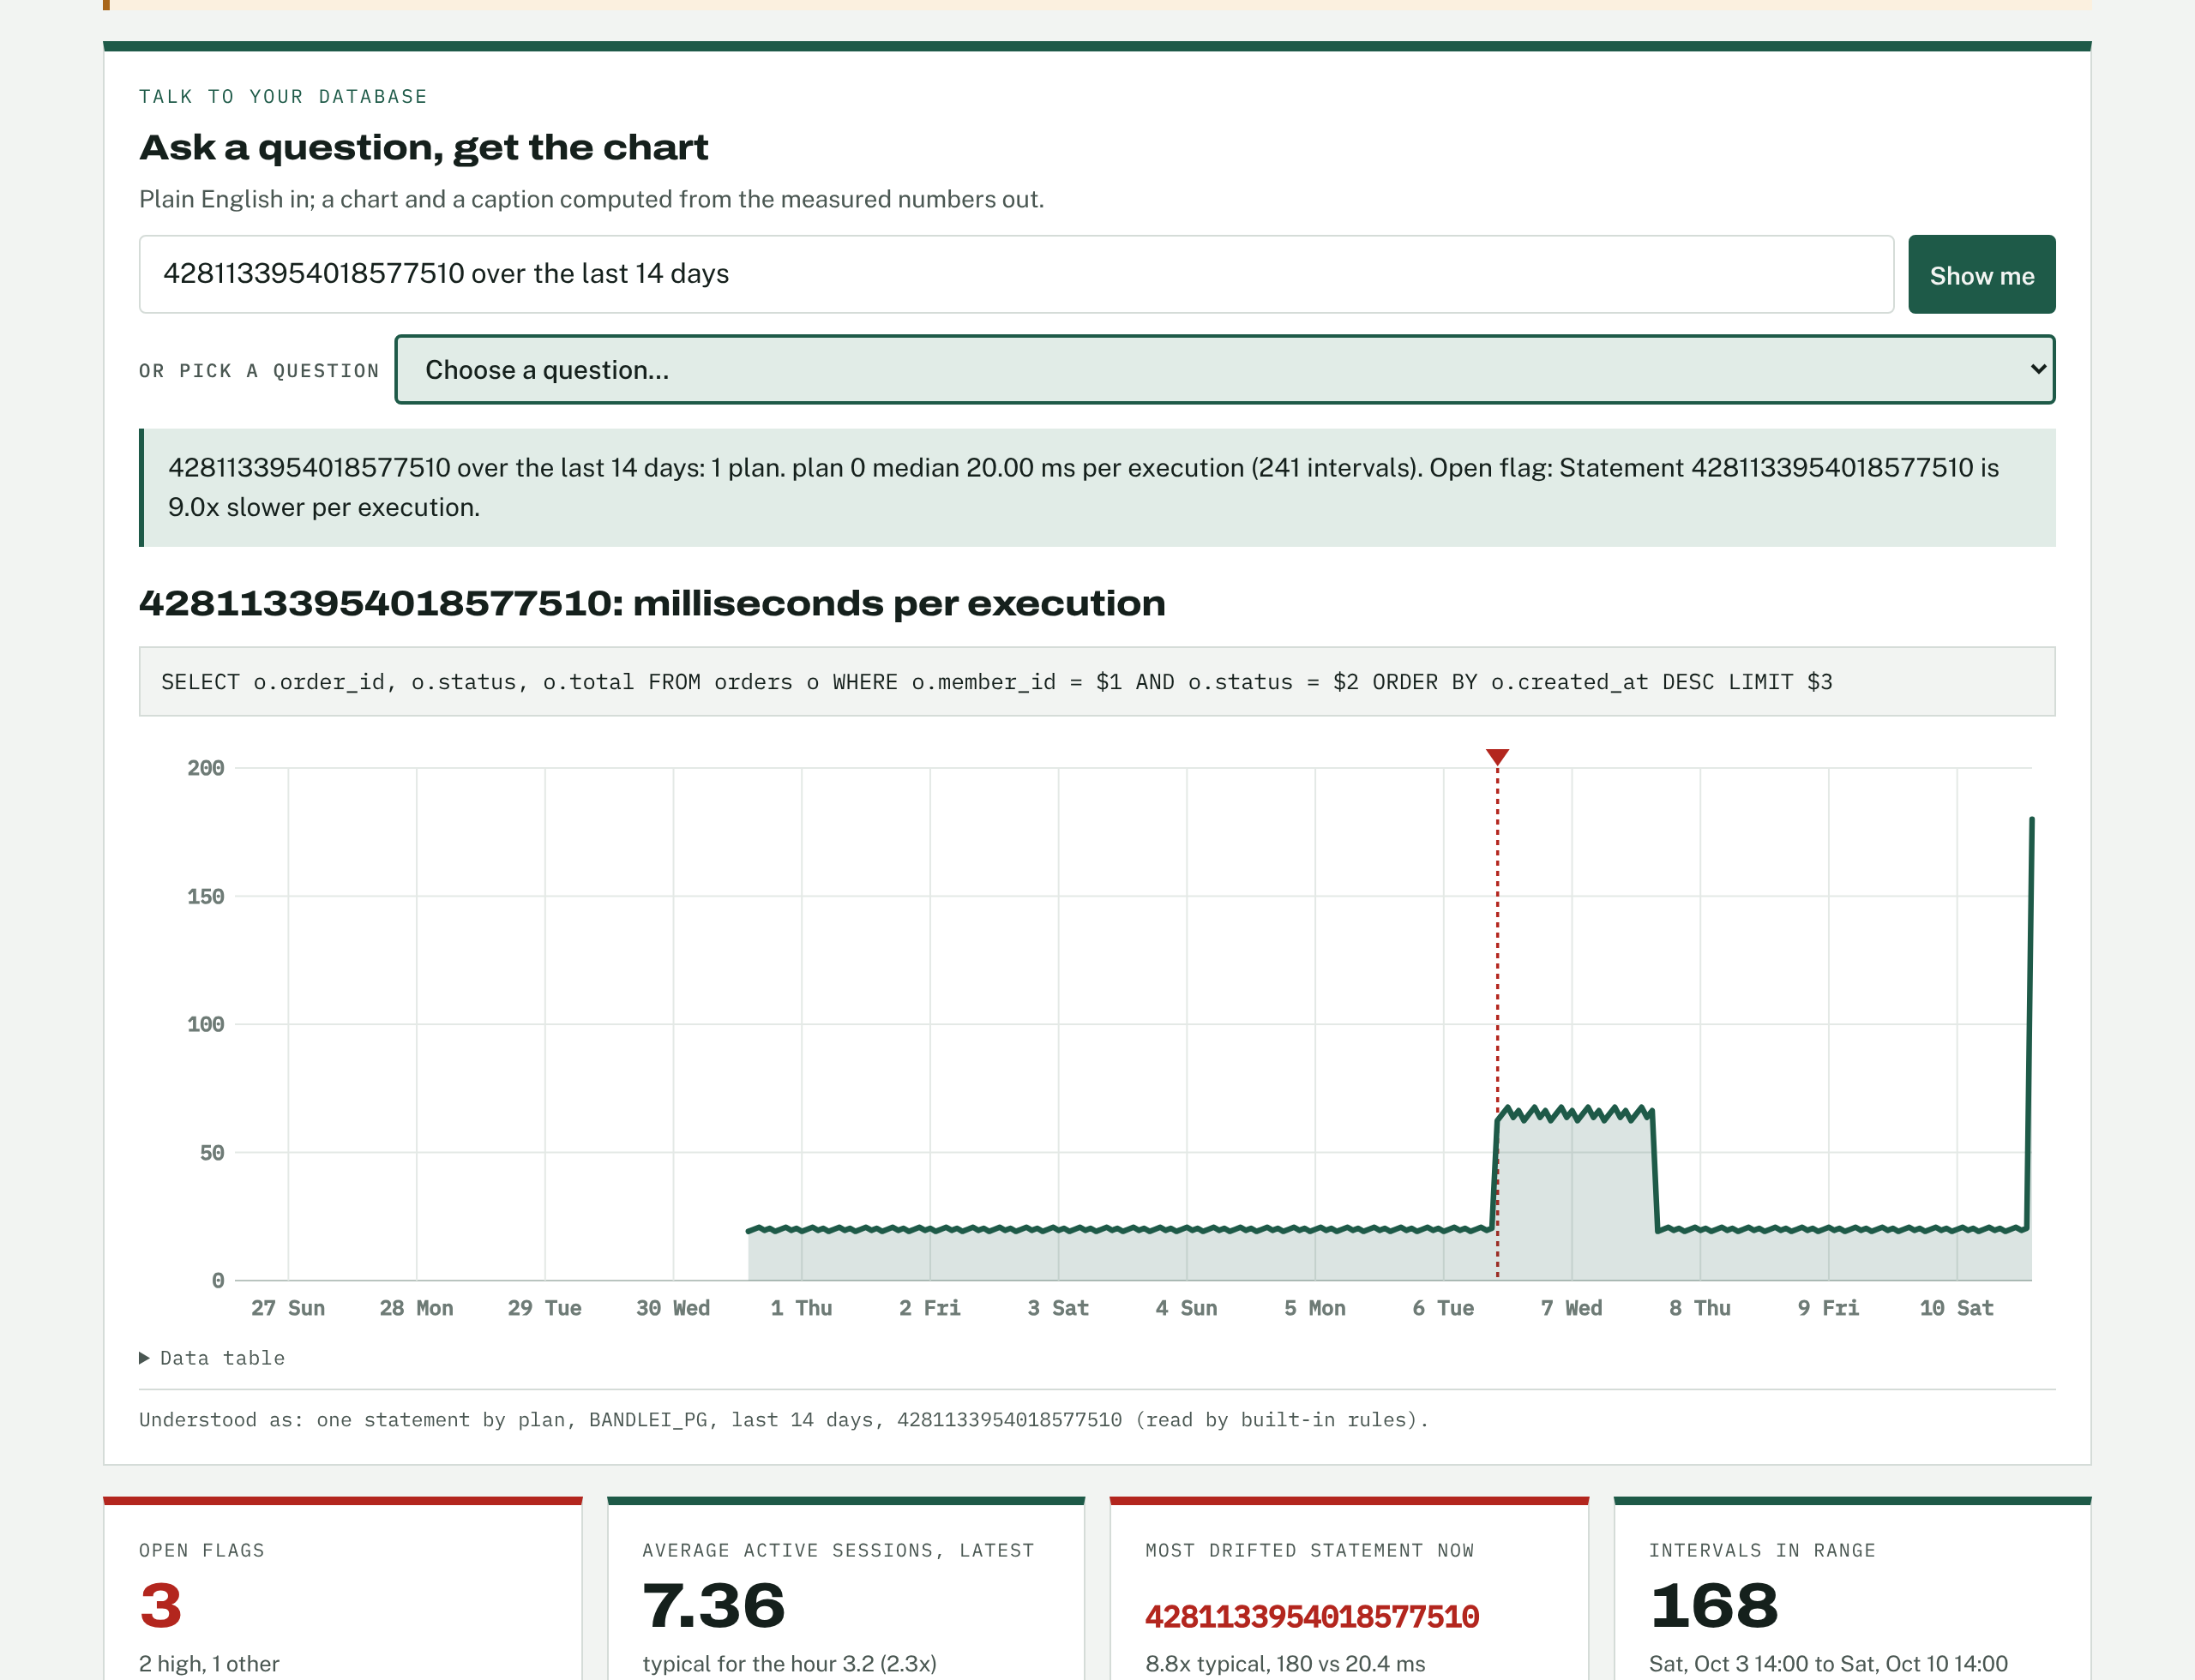Click the 200 y-axis label
Screen dimensions: 2195x1680
205,768
